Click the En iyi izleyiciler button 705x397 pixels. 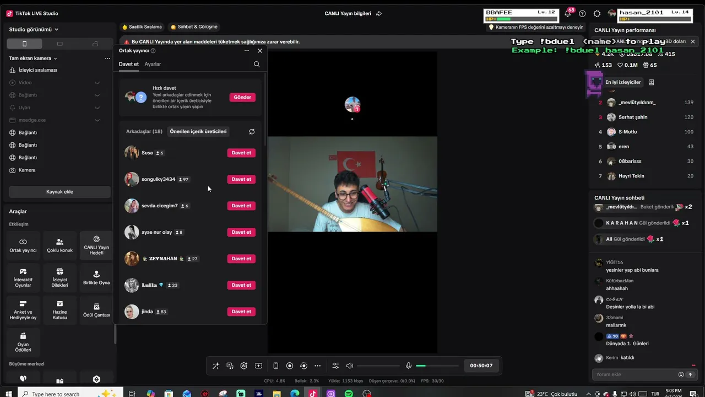[x=623, y=82]
